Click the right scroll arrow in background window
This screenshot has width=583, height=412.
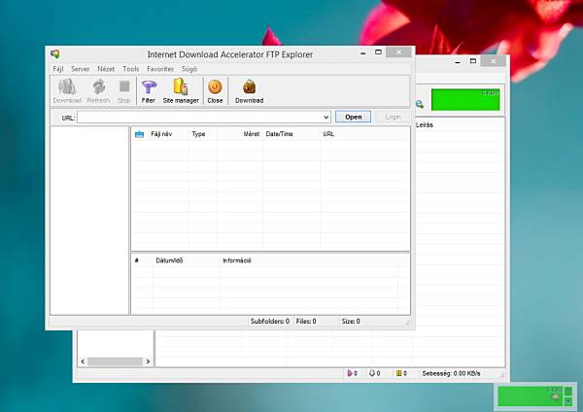148,361
